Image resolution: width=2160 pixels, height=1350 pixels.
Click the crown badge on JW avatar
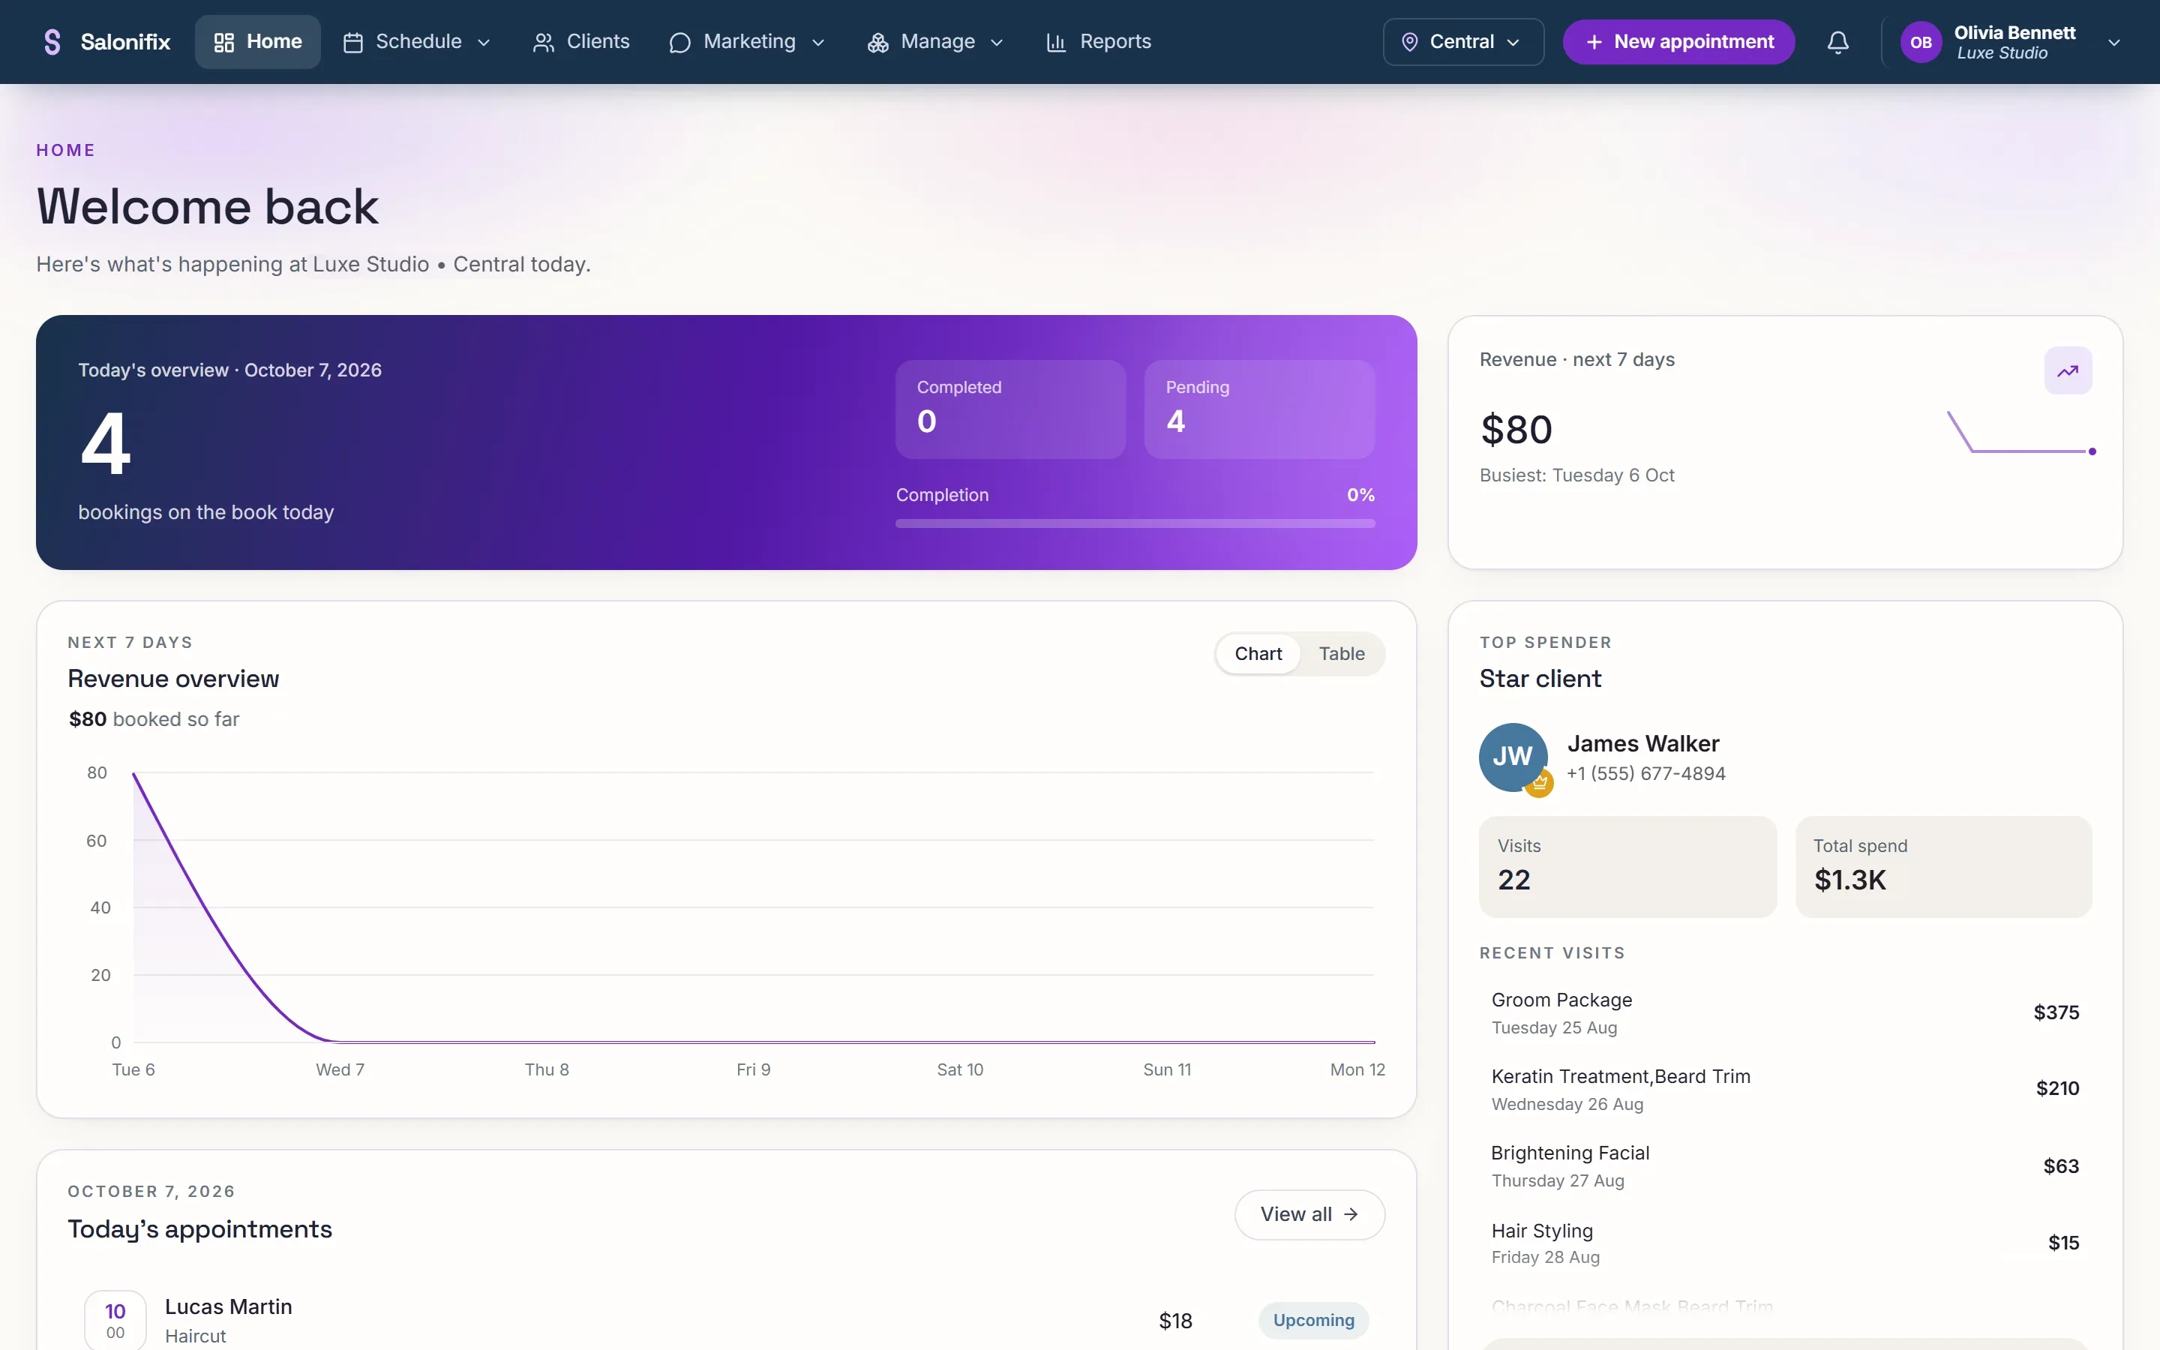tap(1539, 783)
